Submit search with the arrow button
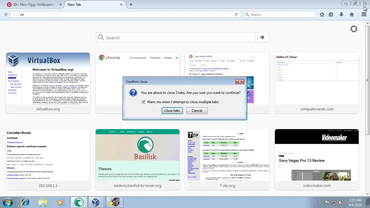This screenshot has width=370, height=208. click(x=262, y=38)
